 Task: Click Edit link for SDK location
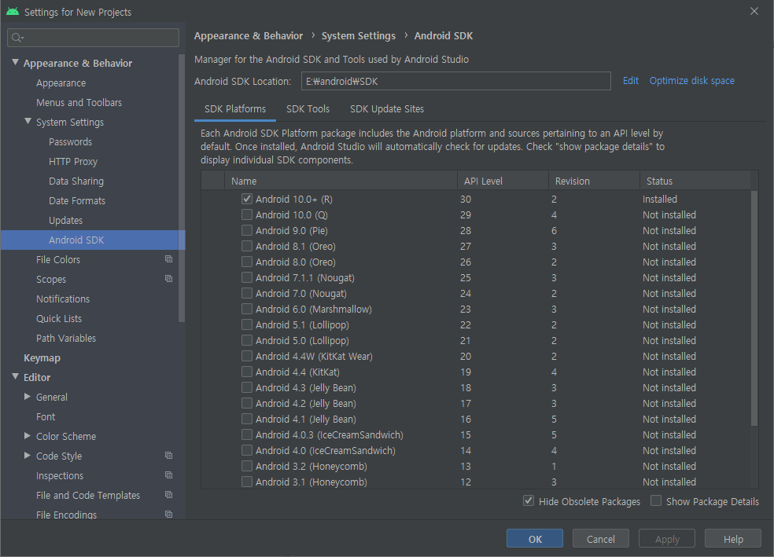click(x=630, y=81)
